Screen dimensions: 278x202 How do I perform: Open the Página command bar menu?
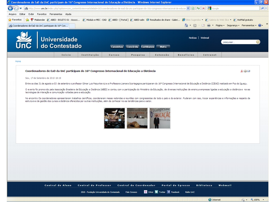click(x=220, y=26)
